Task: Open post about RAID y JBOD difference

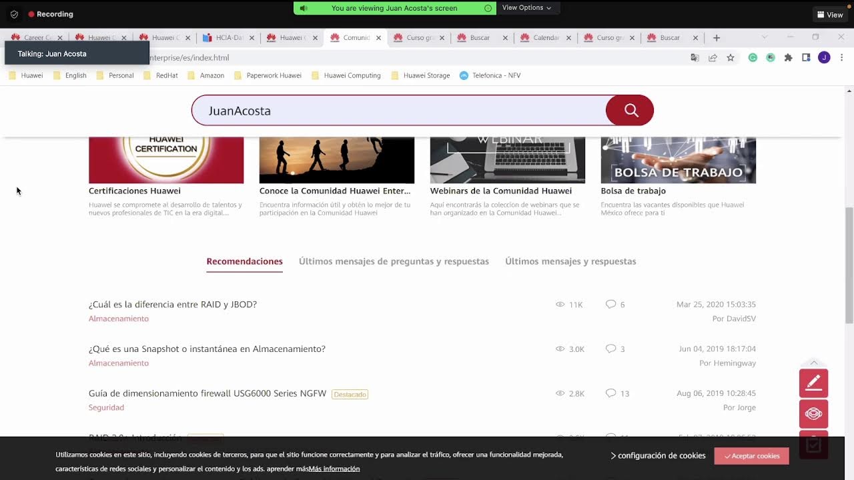Action: pyautogui.click(x=173, y=305)
